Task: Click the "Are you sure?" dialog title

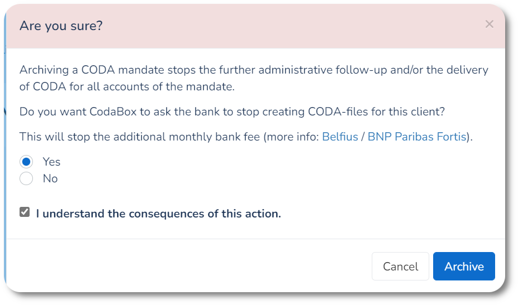Action: click(61, 26)
